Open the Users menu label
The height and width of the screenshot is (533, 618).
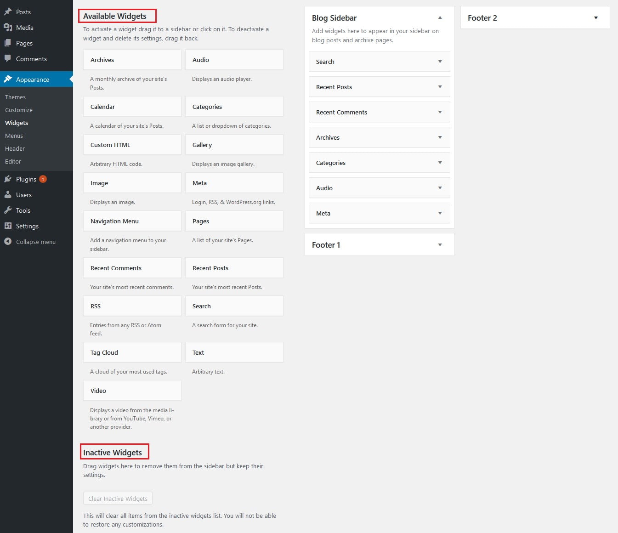click(24, 195)
